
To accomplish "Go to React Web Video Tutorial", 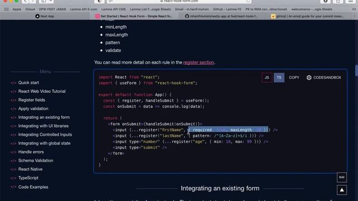I will [42, 92].
